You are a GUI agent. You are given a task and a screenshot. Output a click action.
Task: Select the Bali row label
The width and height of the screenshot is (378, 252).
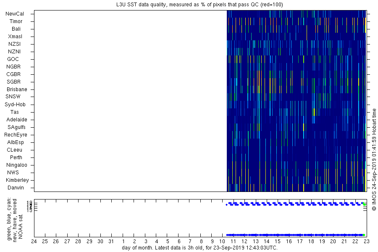(16, 29)
